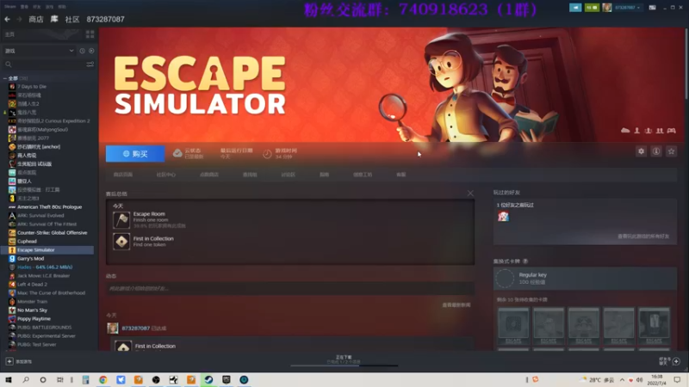Viewport: 689px width, 387px height.
Task: Click the controller support feature icon
Action: click(x=672, y=131)
